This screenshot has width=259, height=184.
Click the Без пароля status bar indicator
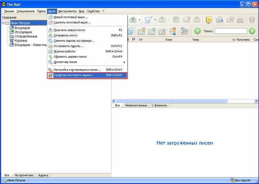(240, 180)
